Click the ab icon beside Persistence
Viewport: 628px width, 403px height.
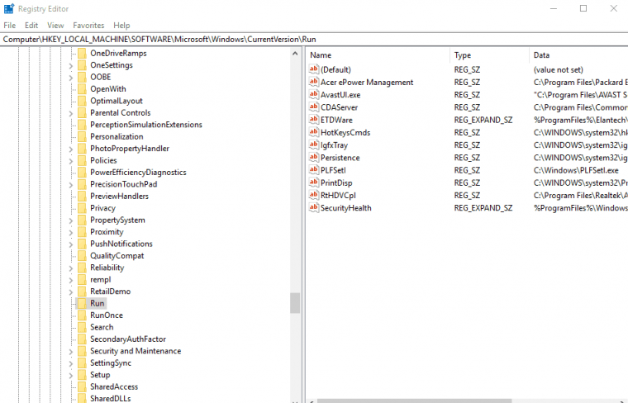[x=313, y=158]
